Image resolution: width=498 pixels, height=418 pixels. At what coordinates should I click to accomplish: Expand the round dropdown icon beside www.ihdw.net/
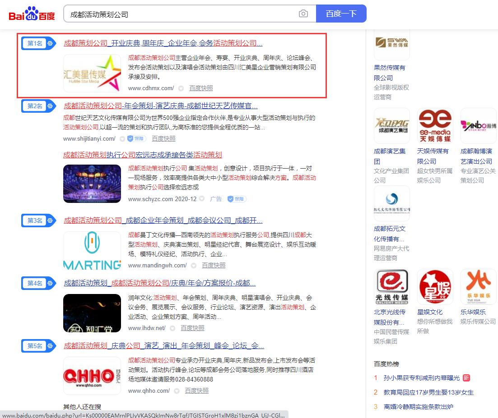(x=172, y=328)
